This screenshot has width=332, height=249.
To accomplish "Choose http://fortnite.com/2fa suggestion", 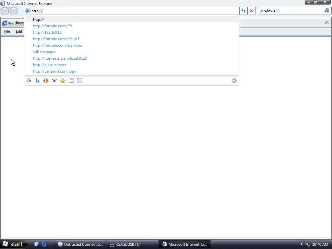I will pos(132,26).
